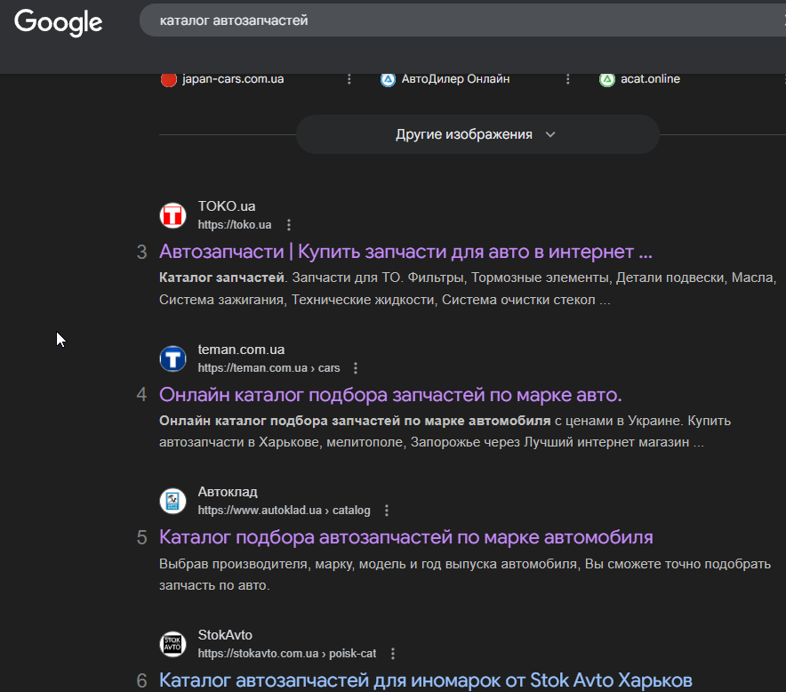
Task: Open the three-dot menu next to japan-cars.com.ua
Action: pos(349,79)
